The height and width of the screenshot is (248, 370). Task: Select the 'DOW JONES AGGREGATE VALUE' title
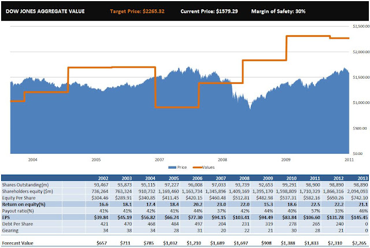45,12
